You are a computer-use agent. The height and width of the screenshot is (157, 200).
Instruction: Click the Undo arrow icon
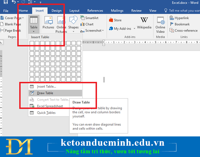[x=14, y=2]
